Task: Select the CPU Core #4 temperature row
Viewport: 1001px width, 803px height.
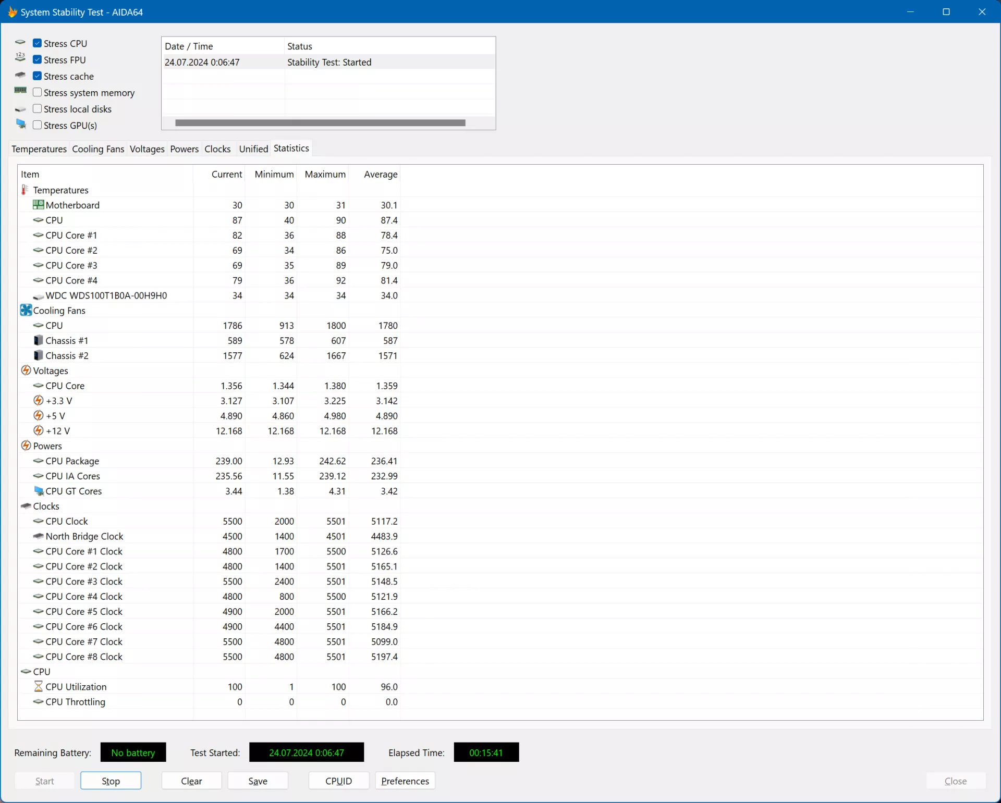Action: 209,280
